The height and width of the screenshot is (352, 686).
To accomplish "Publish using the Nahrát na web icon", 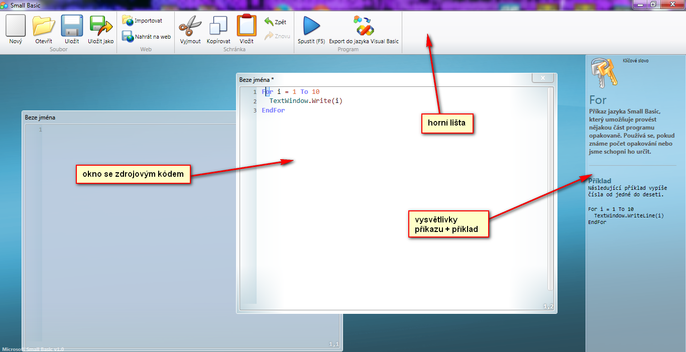I will [146, 37].
